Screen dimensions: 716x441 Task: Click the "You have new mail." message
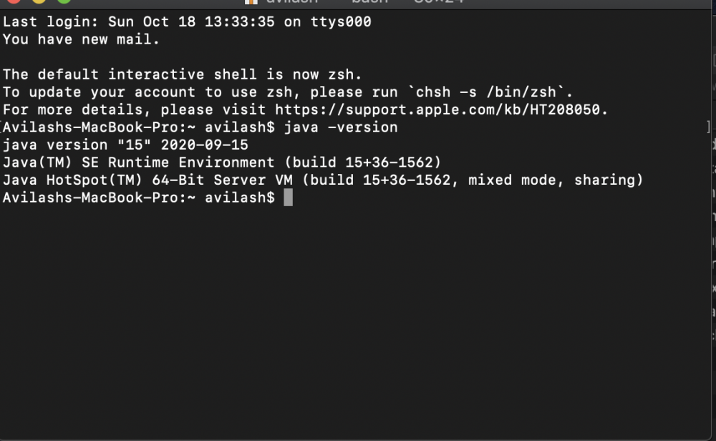point(81,39)
